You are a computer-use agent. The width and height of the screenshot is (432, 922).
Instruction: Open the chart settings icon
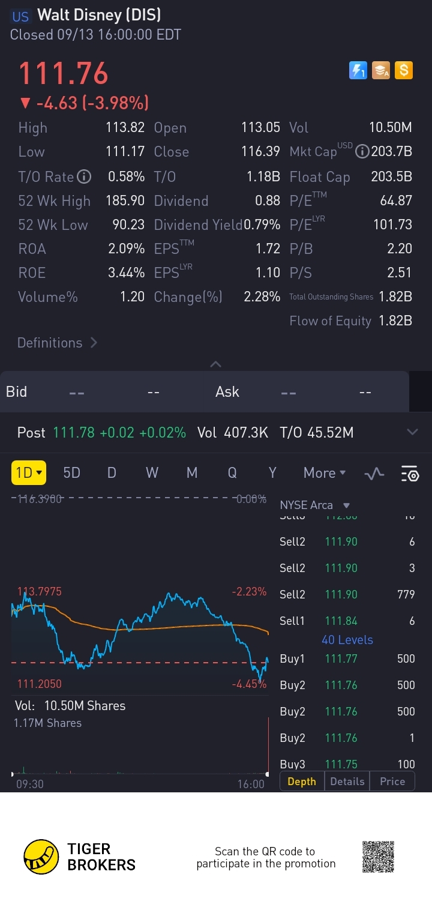[410, 474]
